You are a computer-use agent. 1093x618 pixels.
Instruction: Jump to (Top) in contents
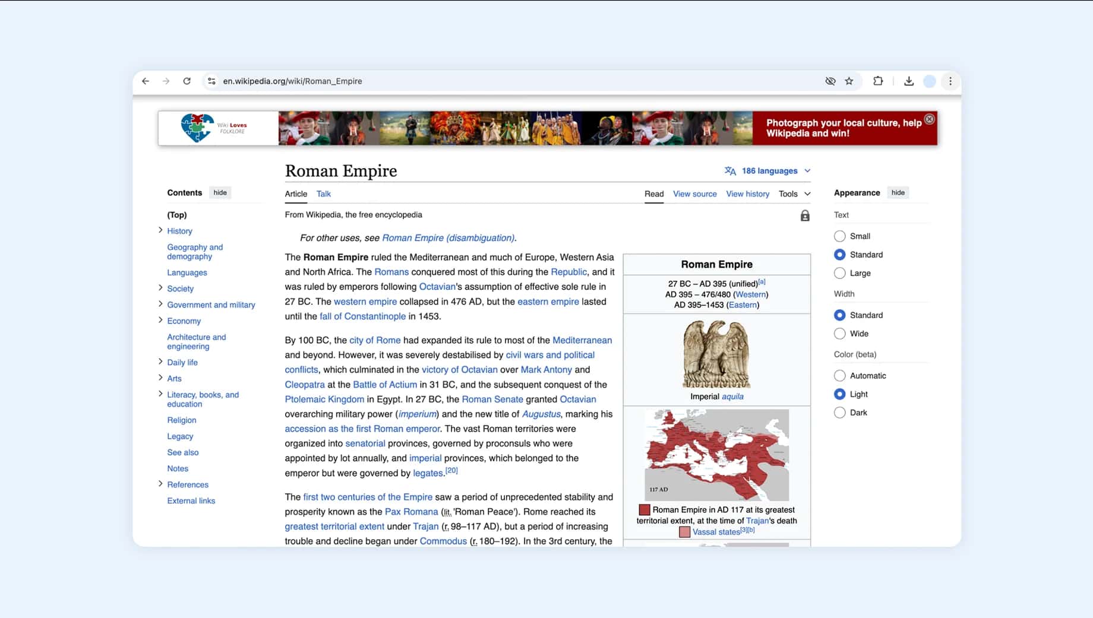(x=176, y=215)
